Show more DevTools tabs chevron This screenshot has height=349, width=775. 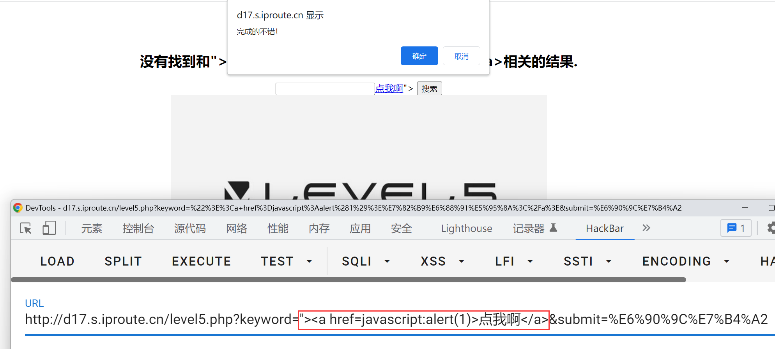tap(646, 228)
